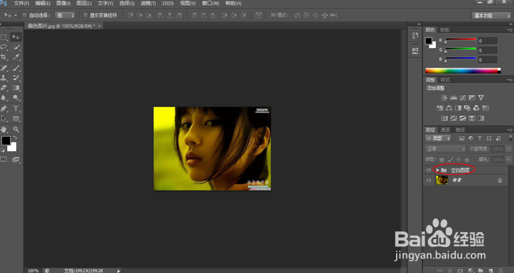The width and height of the screenshot is (514, 273).
Task: Select the Move tool in toolbox
Action: (x=16, y=37)
